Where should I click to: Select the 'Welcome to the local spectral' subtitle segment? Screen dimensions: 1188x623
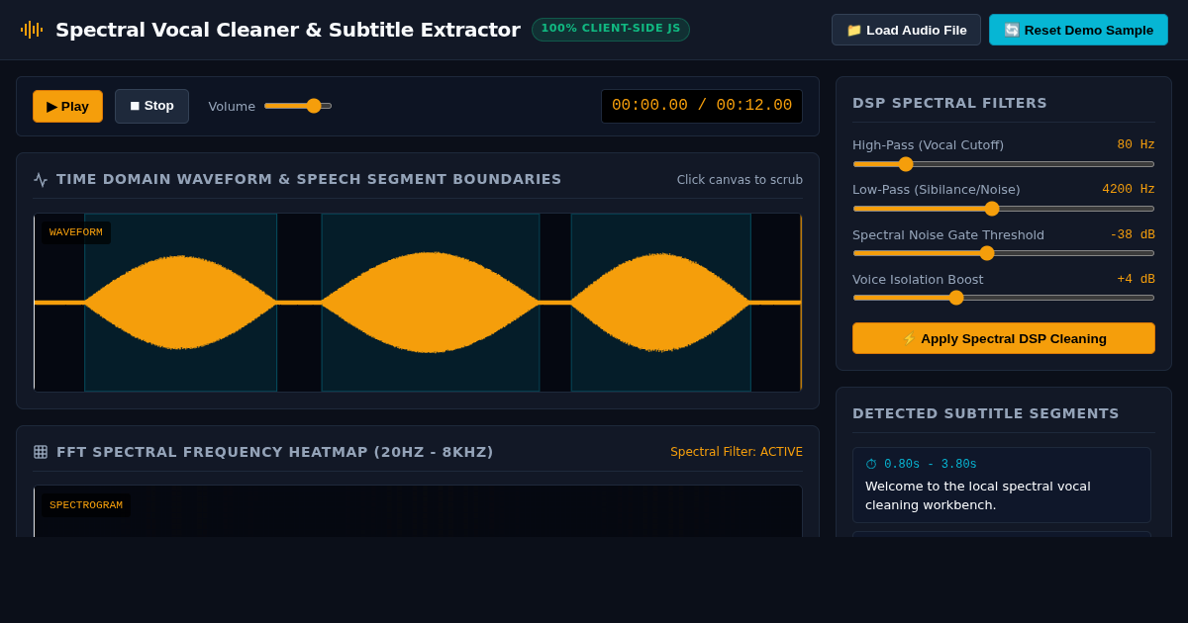(x=1002, y=485)
